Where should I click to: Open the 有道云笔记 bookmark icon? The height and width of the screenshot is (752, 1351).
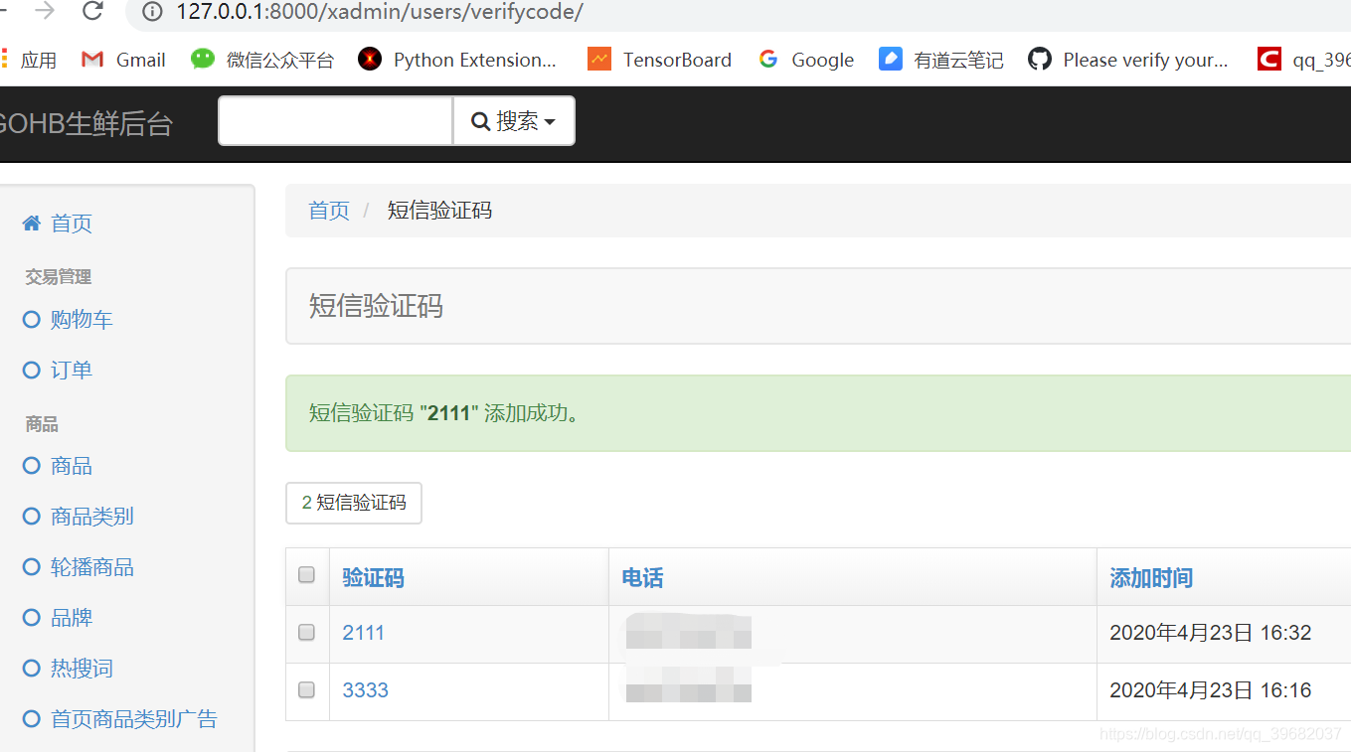coord(891,59)
